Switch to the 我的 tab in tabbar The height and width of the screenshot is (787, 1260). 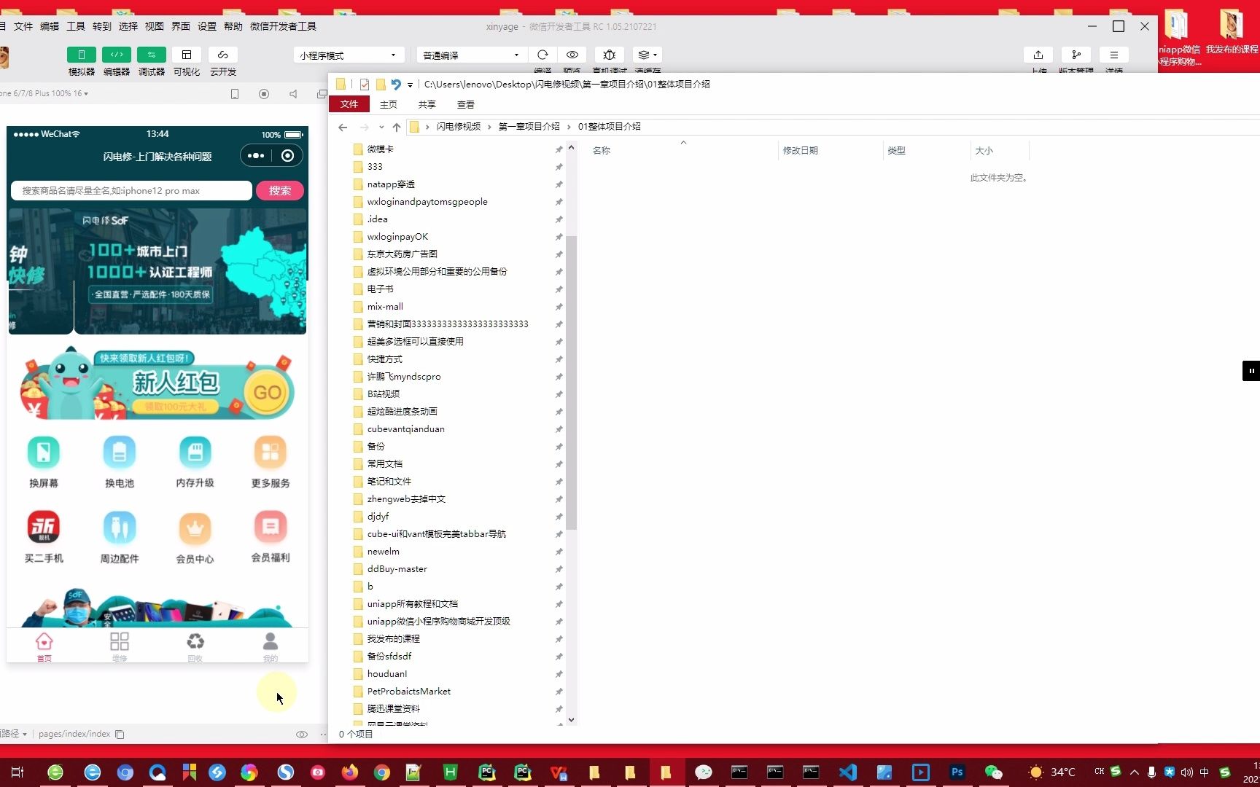271,646
